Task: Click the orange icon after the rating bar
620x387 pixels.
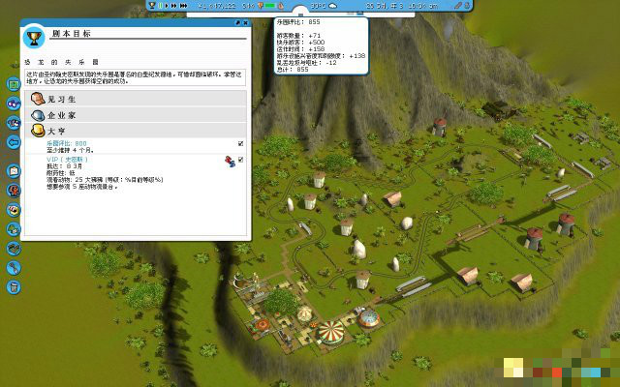Action: click(x=280, y=6)
